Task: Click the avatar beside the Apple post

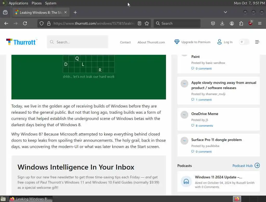Action: pyautogui.click(x=184, y=84)
